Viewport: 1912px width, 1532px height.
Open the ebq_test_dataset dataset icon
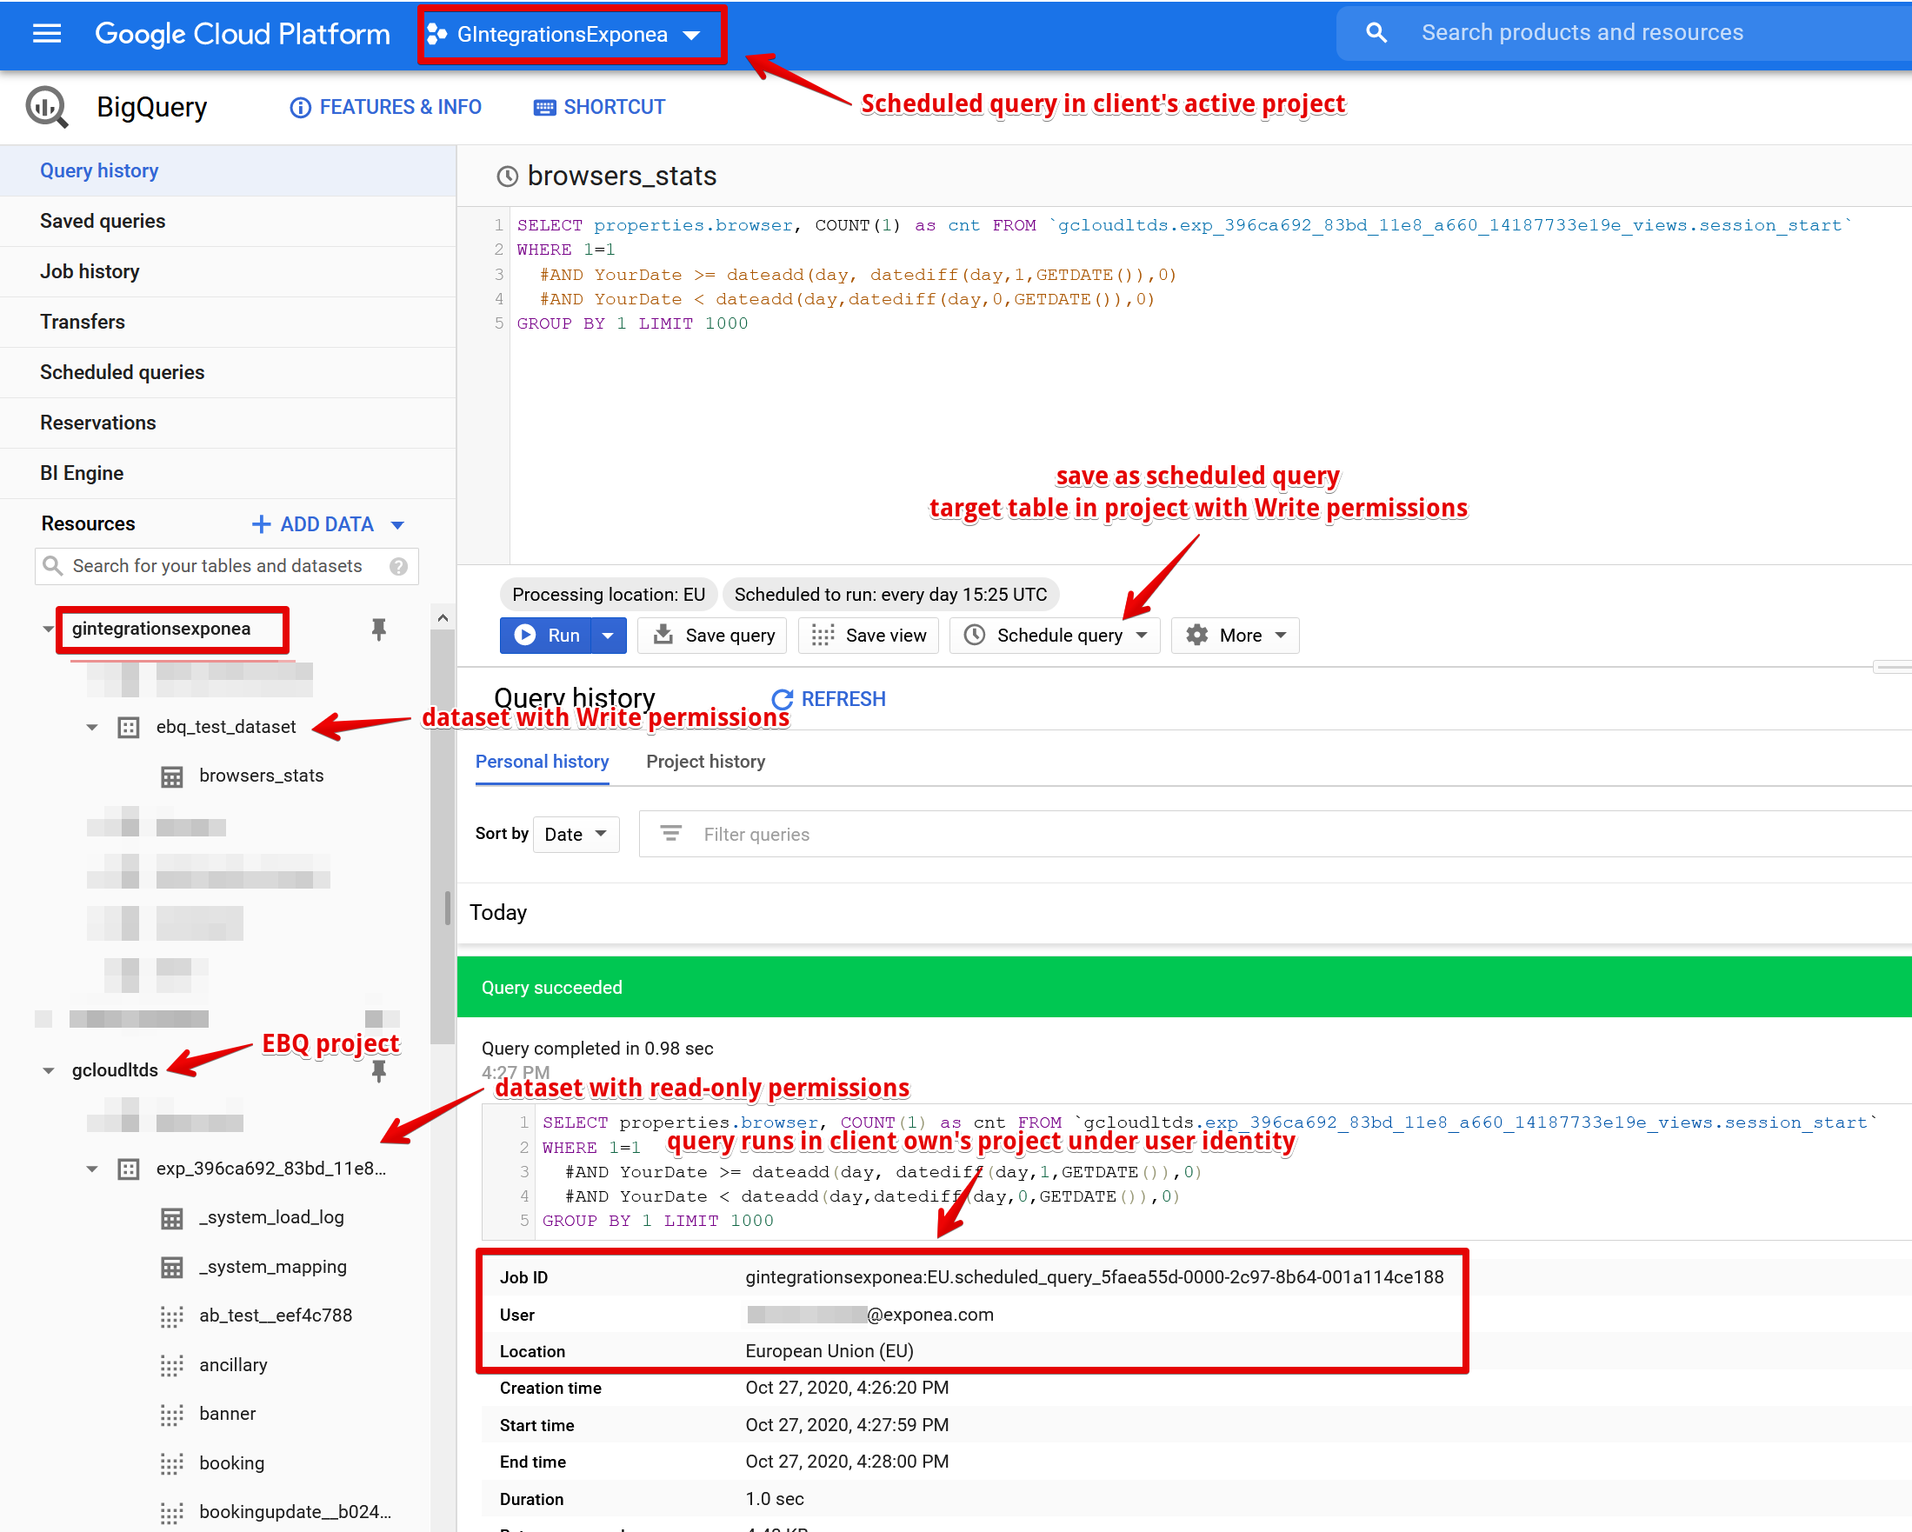(x=129, y=728)
